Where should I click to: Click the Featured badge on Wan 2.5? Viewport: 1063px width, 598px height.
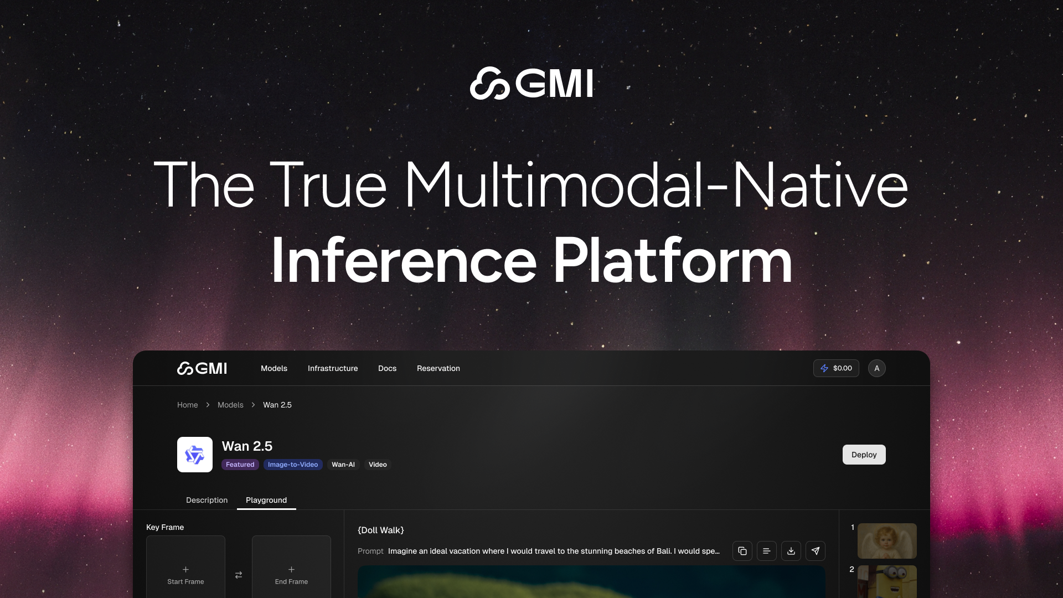240,465
